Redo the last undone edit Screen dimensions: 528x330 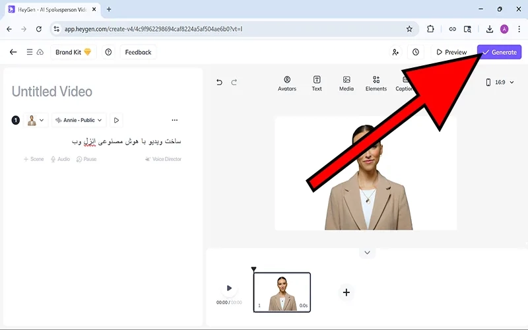pyautogui.click(x=234, y=82)
